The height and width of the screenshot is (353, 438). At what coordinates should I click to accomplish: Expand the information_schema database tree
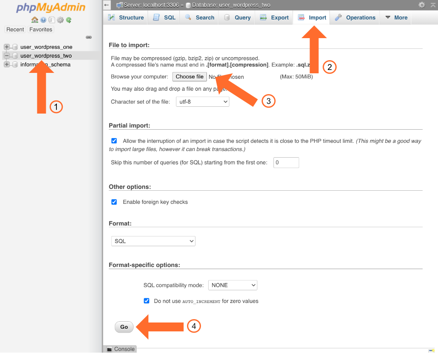coord(7,64)
